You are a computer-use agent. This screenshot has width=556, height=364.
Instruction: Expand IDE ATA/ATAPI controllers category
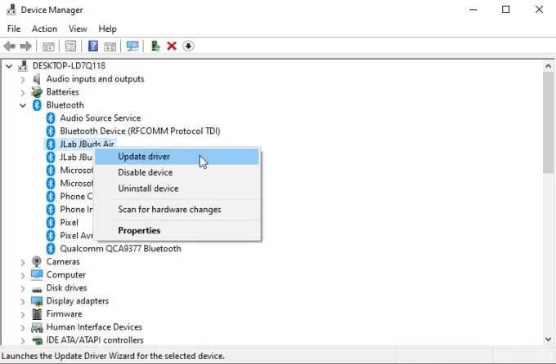click(23, 340)
